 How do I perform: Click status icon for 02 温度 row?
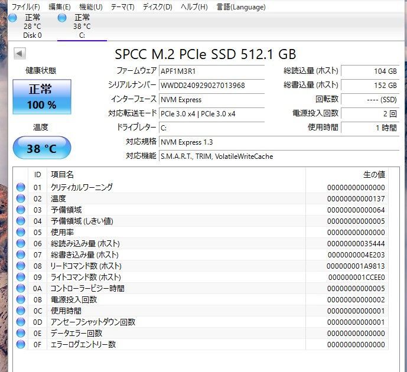click(x=21, y=198)
